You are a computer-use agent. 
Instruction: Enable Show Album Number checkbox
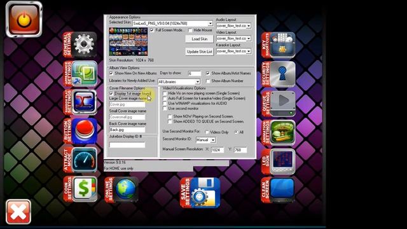pyautogui.click(x=208, y=81)
